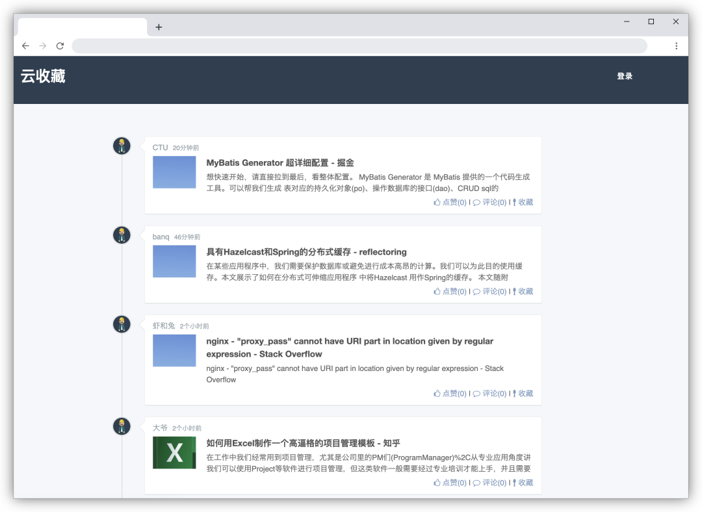Like the Excel project template post
Image resolution: width=702 pixels, height=512 pixels.
tap(450, 483)
